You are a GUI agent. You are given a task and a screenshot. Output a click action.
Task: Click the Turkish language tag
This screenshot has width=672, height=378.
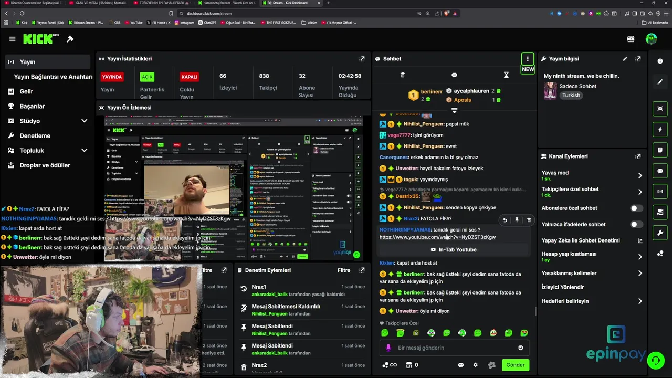click(x=571, y=96)
